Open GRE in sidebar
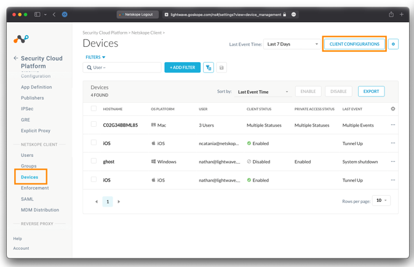The height and width of the screenshot is (267, 414). coord(25,119)
